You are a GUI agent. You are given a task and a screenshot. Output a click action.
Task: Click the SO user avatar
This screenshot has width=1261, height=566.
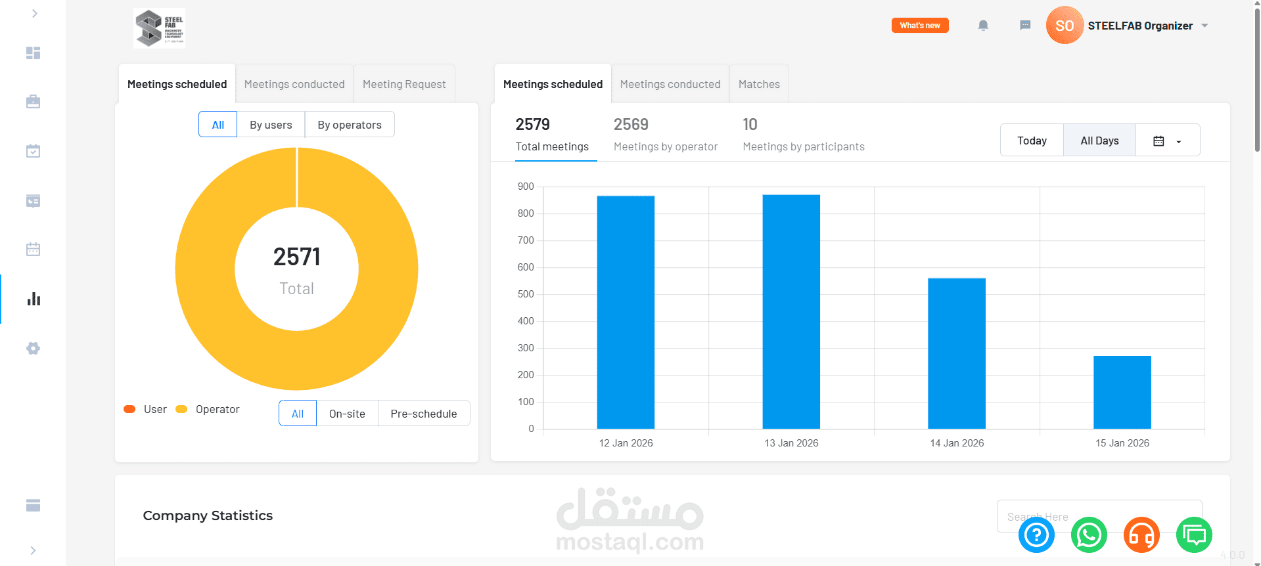click(x=1065, y=26)
